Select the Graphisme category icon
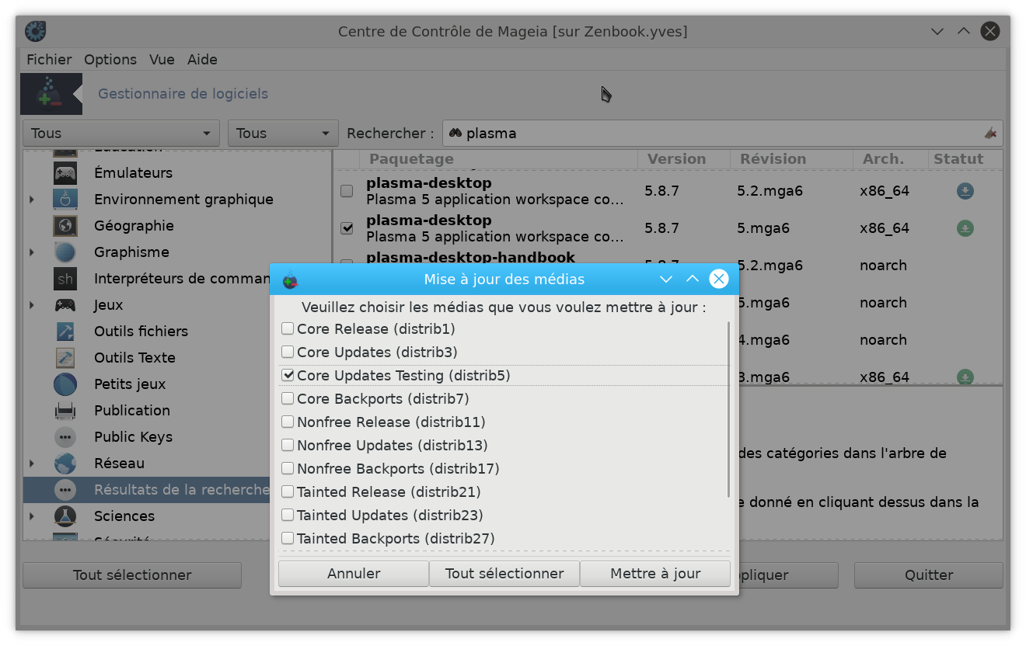The image size is (1026, 646). [x=65, y=252]
